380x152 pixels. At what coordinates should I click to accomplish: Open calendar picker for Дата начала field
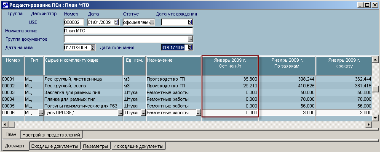tap(93, 47)
